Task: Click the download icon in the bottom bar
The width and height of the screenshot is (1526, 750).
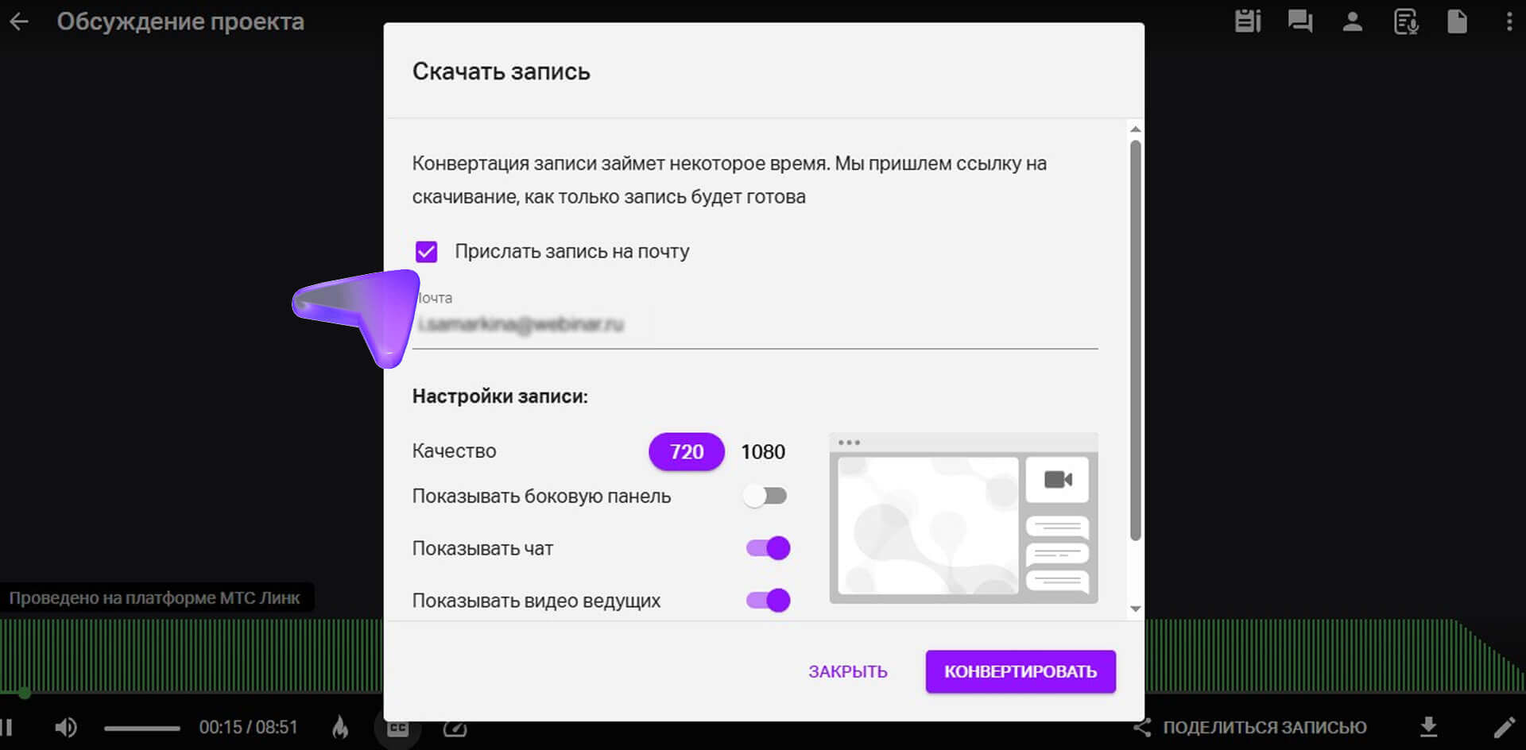Action: tap(1428, 727)
